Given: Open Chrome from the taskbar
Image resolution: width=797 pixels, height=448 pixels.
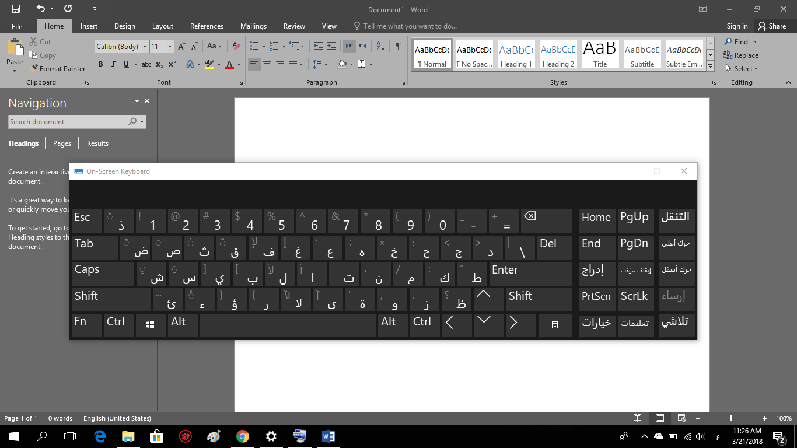Looking at the screenshot, I should coord(243,436).
